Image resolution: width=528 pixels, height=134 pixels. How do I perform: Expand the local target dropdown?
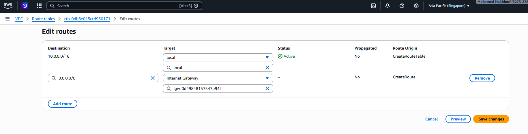267,57
